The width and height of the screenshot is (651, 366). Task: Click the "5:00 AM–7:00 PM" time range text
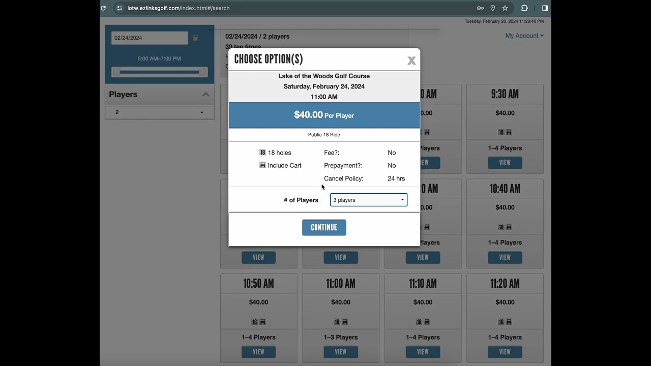[159, 58]
